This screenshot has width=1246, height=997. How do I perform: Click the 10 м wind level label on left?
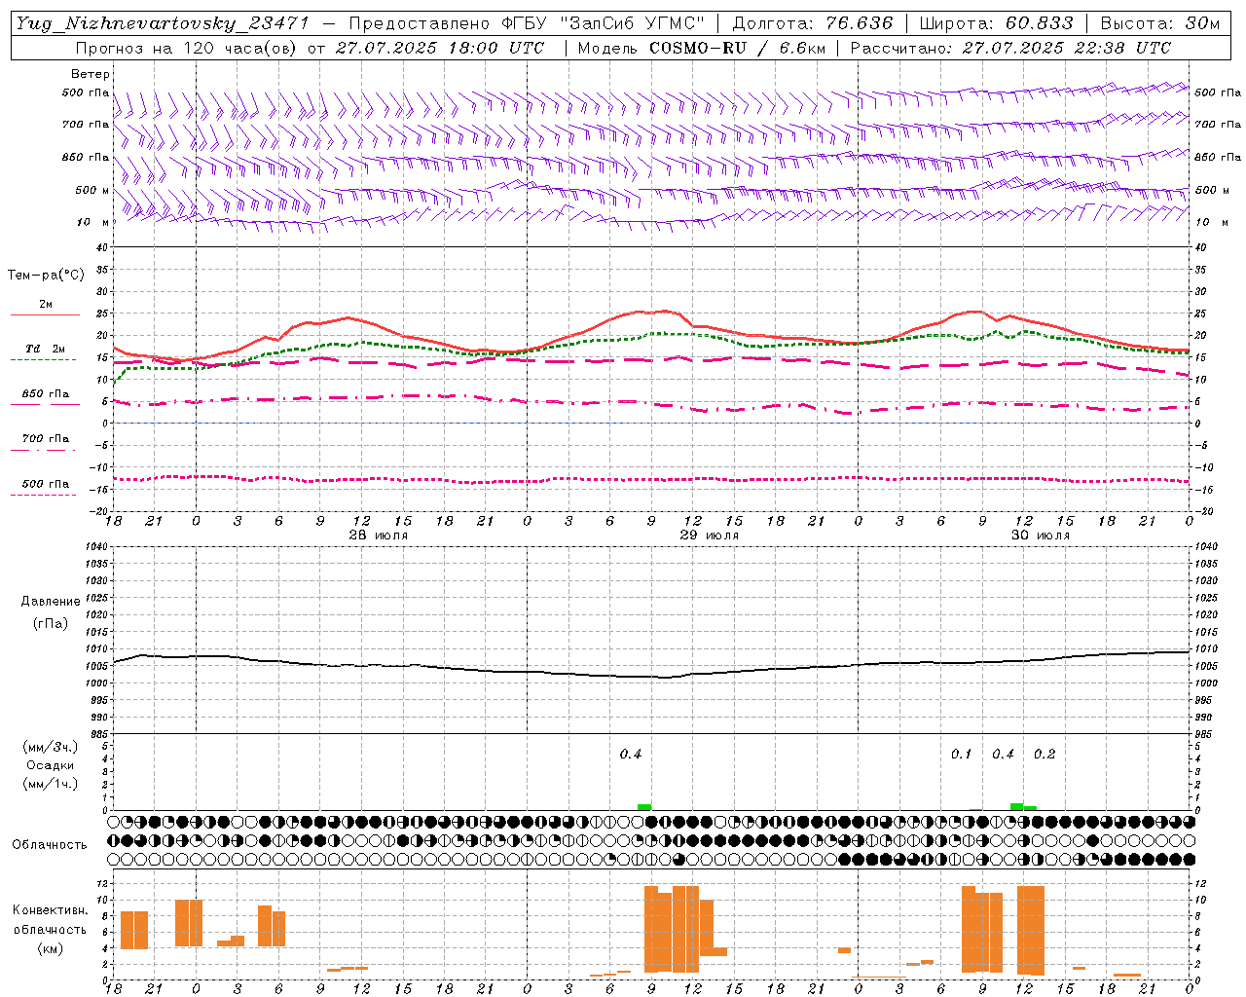(x=93, y=222)
